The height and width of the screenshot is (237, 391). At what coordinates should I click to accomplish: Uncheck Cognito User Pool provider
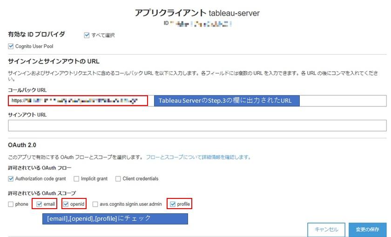pyautogui.click(x=11, y=46)
